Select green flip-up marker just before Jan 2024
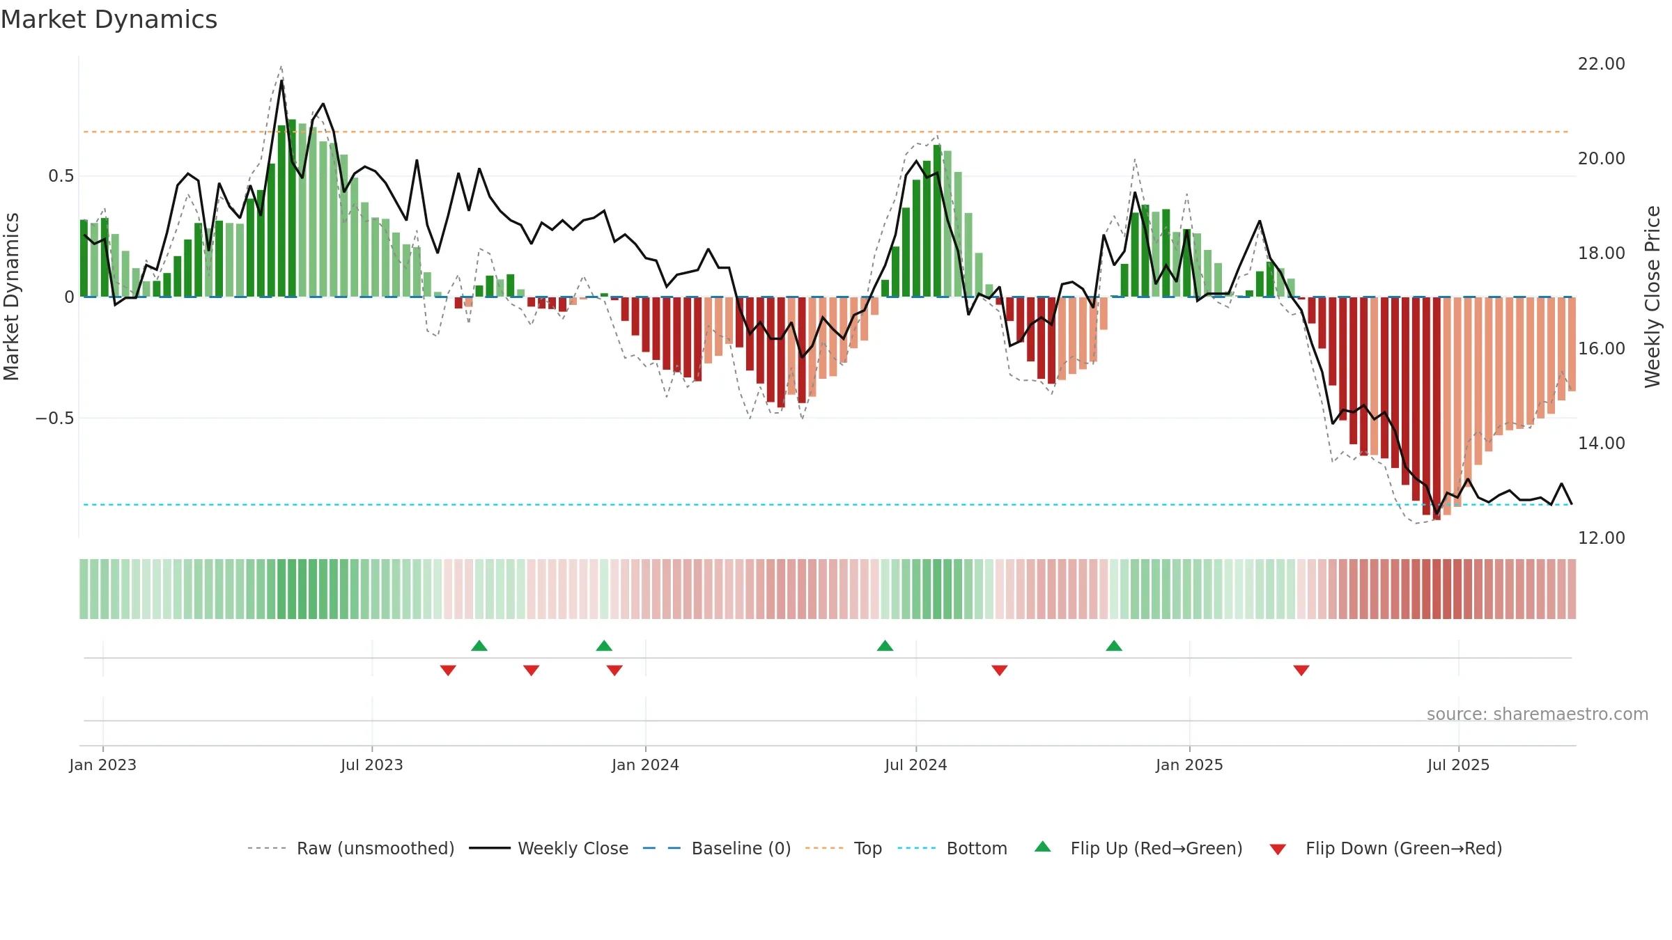This screenshot has height=940, width=1672. pos(604,645)
